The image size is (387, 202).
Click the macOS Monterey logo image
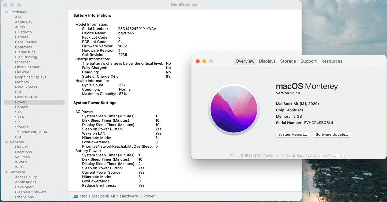point(234,109)
